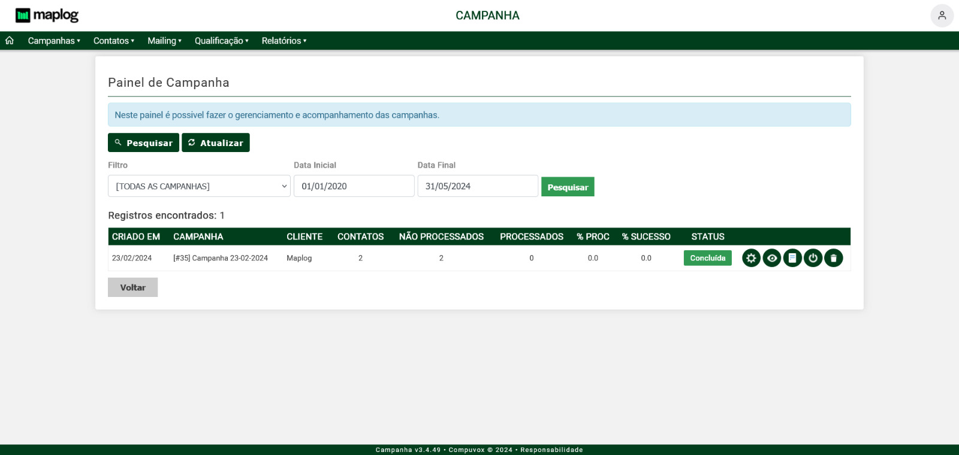The height and width of the screenshot is (455, 959).
Task: Click Registros encontrados: 1 text
Action: [x=166, y=216]
